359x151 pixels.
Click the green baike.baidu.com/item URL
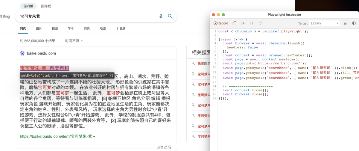(56, 136)
